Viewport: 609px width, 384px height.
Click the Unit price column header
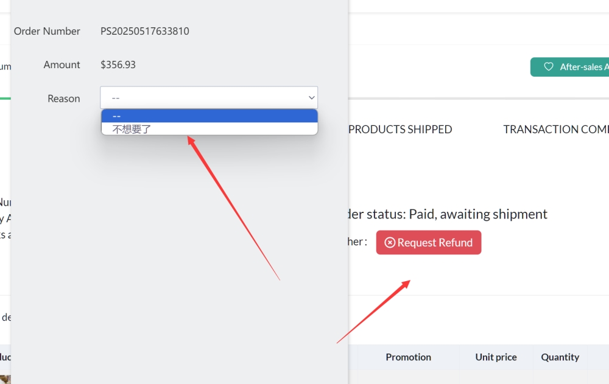pos(496,357)
